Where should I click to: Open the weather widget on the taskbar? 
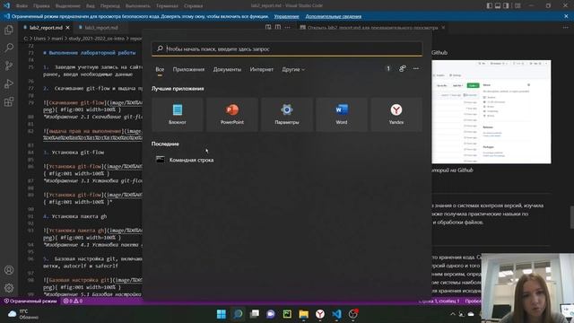(x=23, y=314)
